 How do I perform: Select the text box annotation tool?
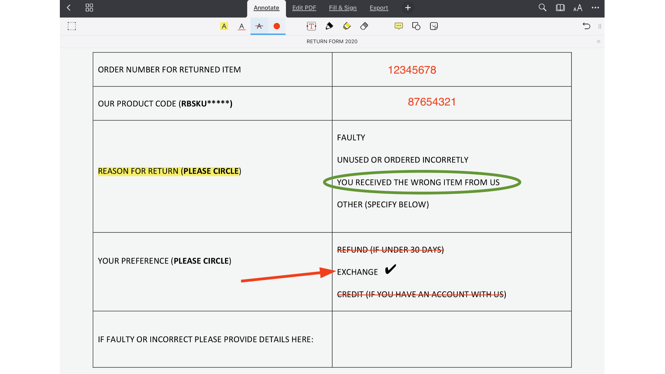311,26
